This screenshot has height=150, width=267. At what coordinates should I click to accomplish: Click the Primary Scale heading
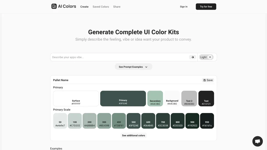62,110
